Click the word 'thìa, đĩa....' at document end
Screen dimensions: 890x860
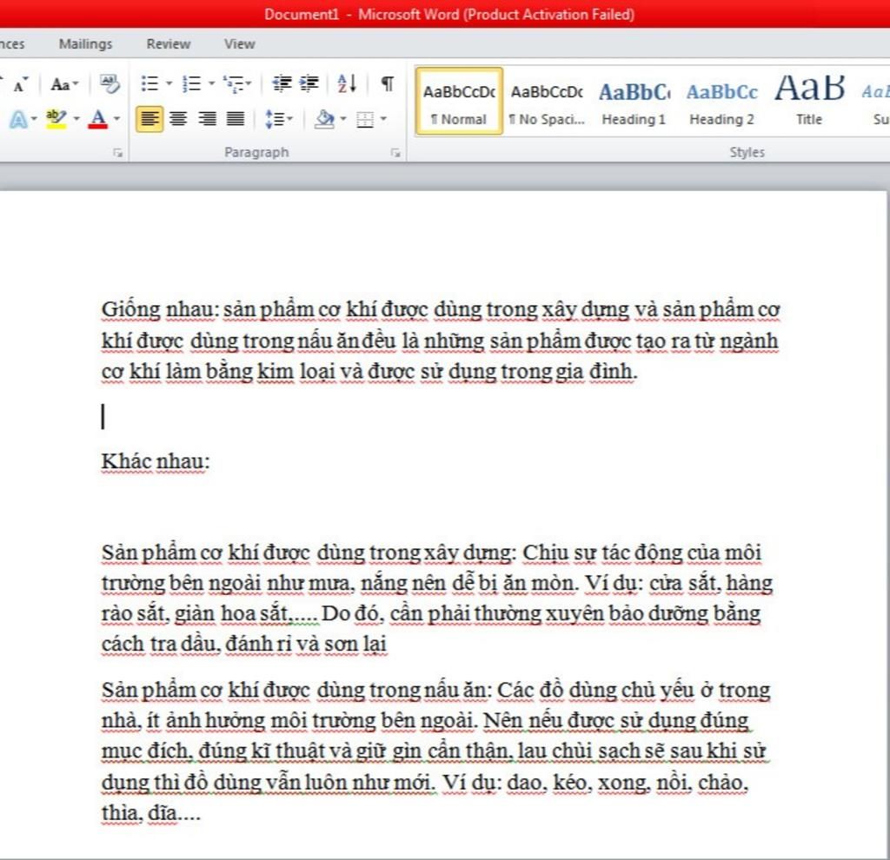point(151,813)
